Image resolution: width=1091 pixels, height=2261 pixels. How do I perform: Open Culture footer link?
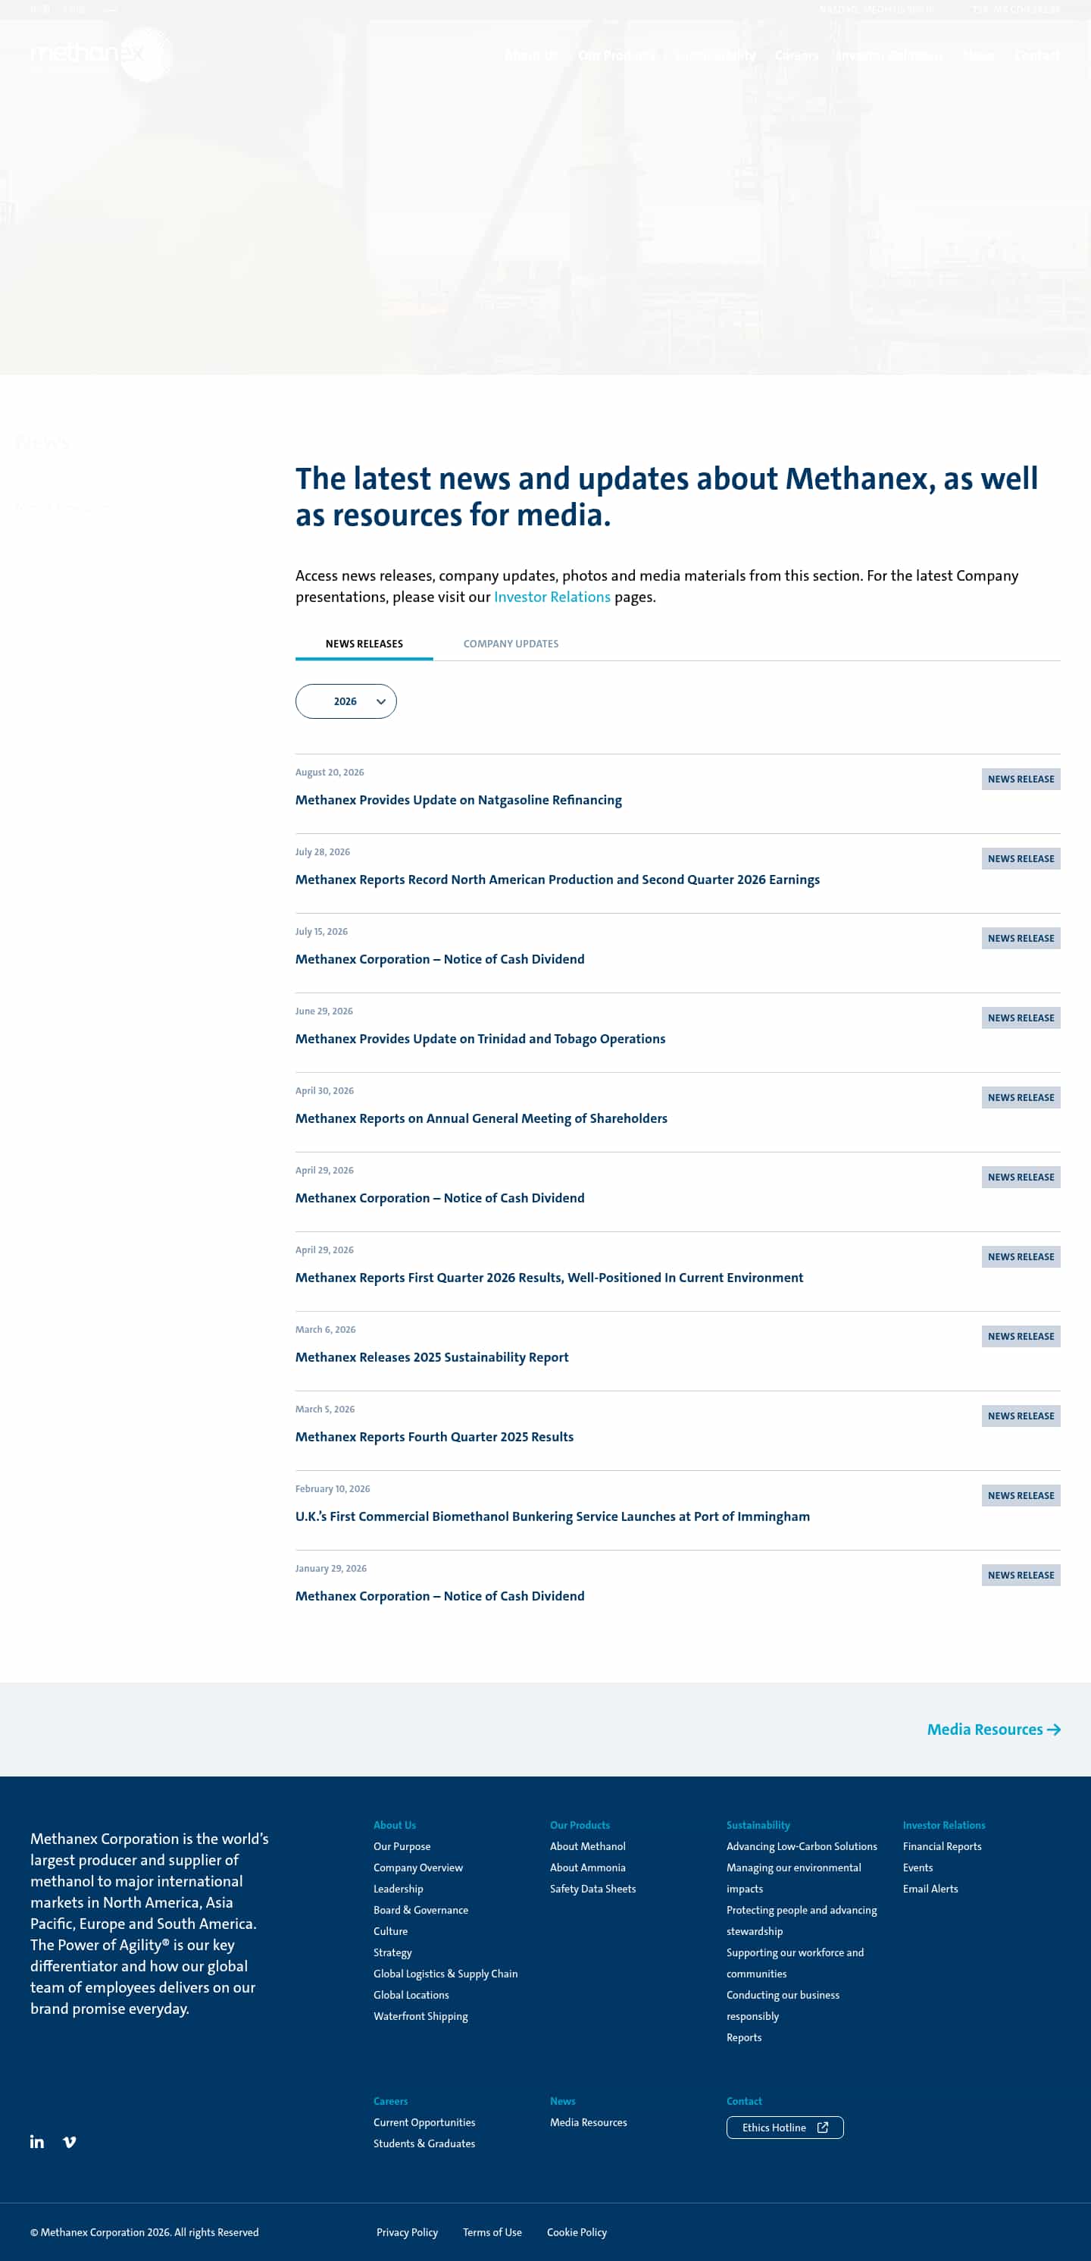click(x=390, y=1931)
